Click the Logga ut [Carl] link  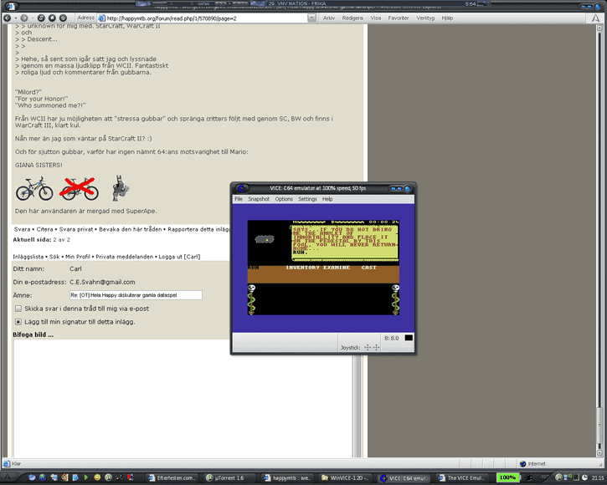pos(179,257)
